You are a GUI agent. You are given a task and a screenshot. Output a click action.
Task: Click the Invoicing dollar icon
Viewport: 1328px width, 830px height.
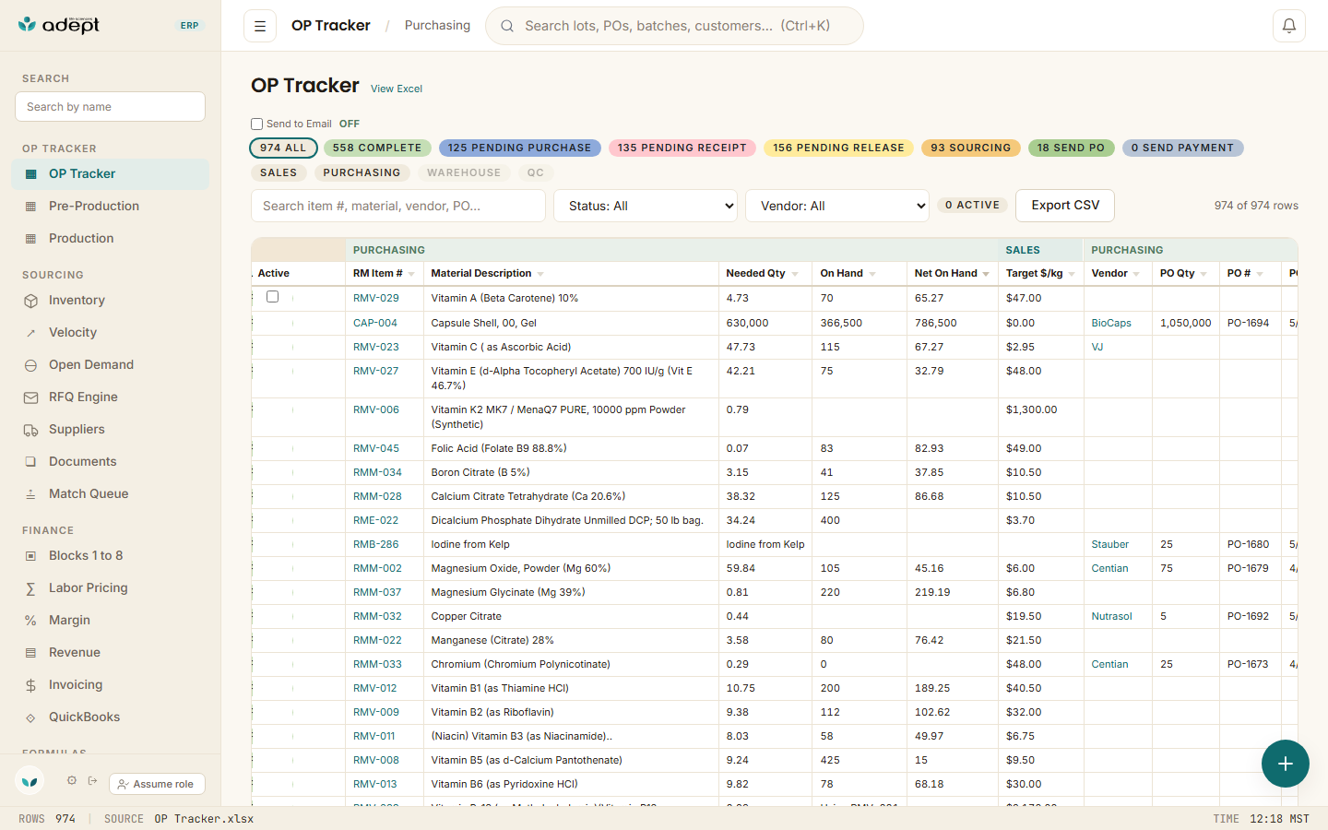(x=30, y=685)
